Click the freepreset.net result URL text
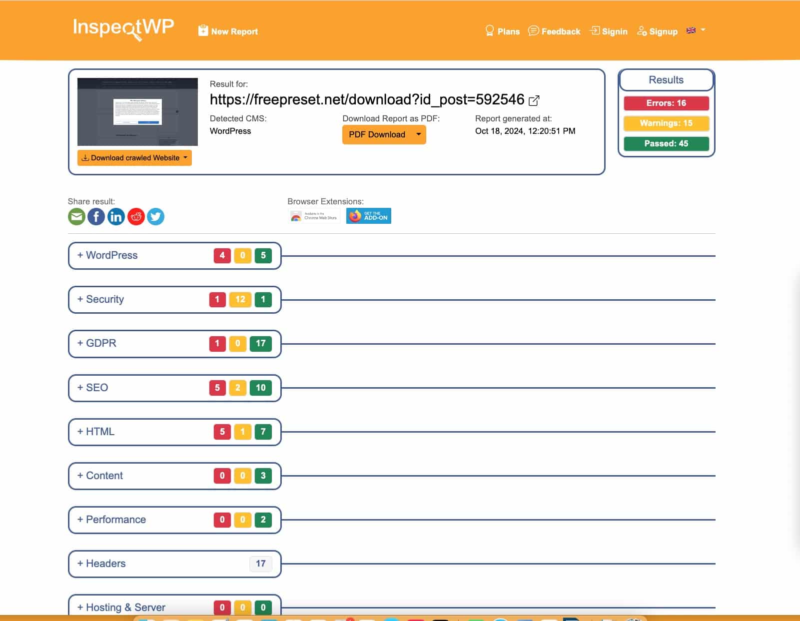The image size is (800, 621). coord(367,99)
